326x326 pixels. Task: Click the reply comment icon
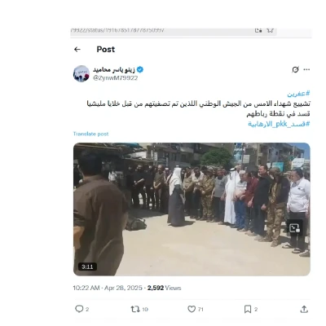[79, 309]
